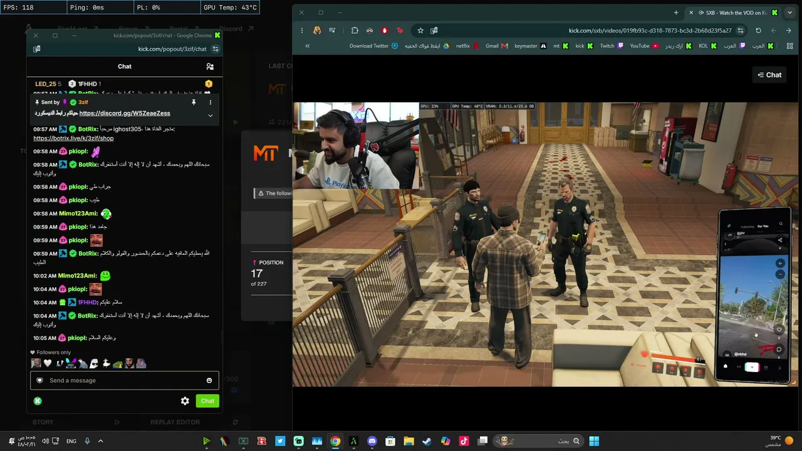802x451 pixels.
Task: Close the SXB VOD browser tab
Action: [x=691, y=13]
